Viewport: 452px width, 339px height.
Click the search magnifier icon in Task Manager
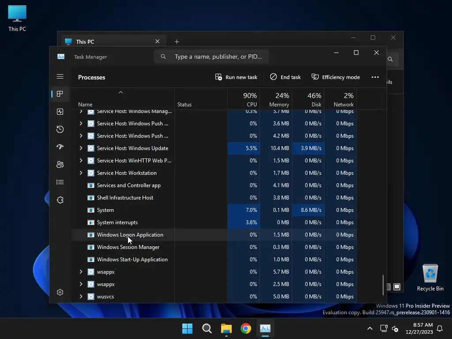[163, 56]
